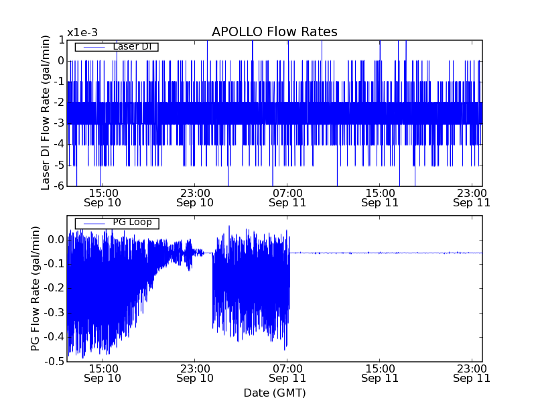This screenshot has width=536, height=402.
Task: Click the '0.0' tick on the PG axis
Action: (x=56, y=240)
